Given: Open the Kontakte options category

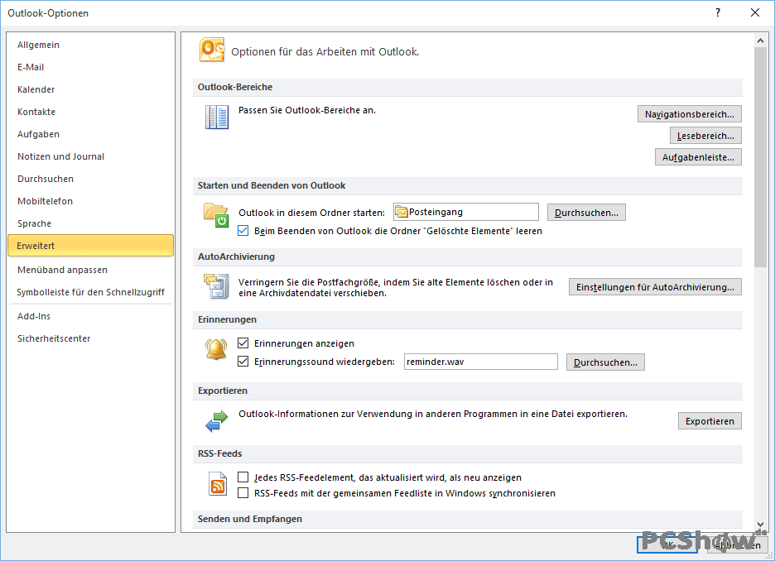Looking at the screenshot, I should coord(91,112).
